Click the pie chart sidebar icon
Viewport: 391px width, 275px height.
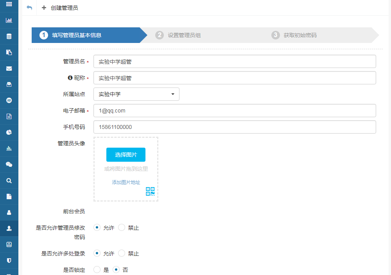click(9, 132)
